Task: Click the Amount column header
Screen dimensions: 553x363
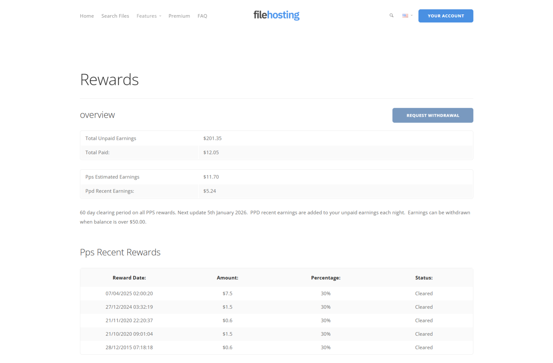Action: pos(227,278)
